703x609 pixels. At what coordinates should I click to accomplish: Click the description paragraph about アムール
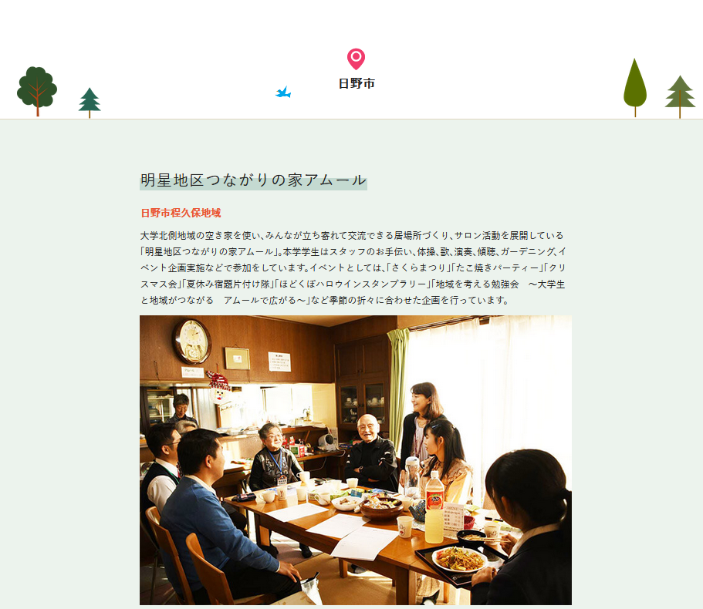pos(353,267)
